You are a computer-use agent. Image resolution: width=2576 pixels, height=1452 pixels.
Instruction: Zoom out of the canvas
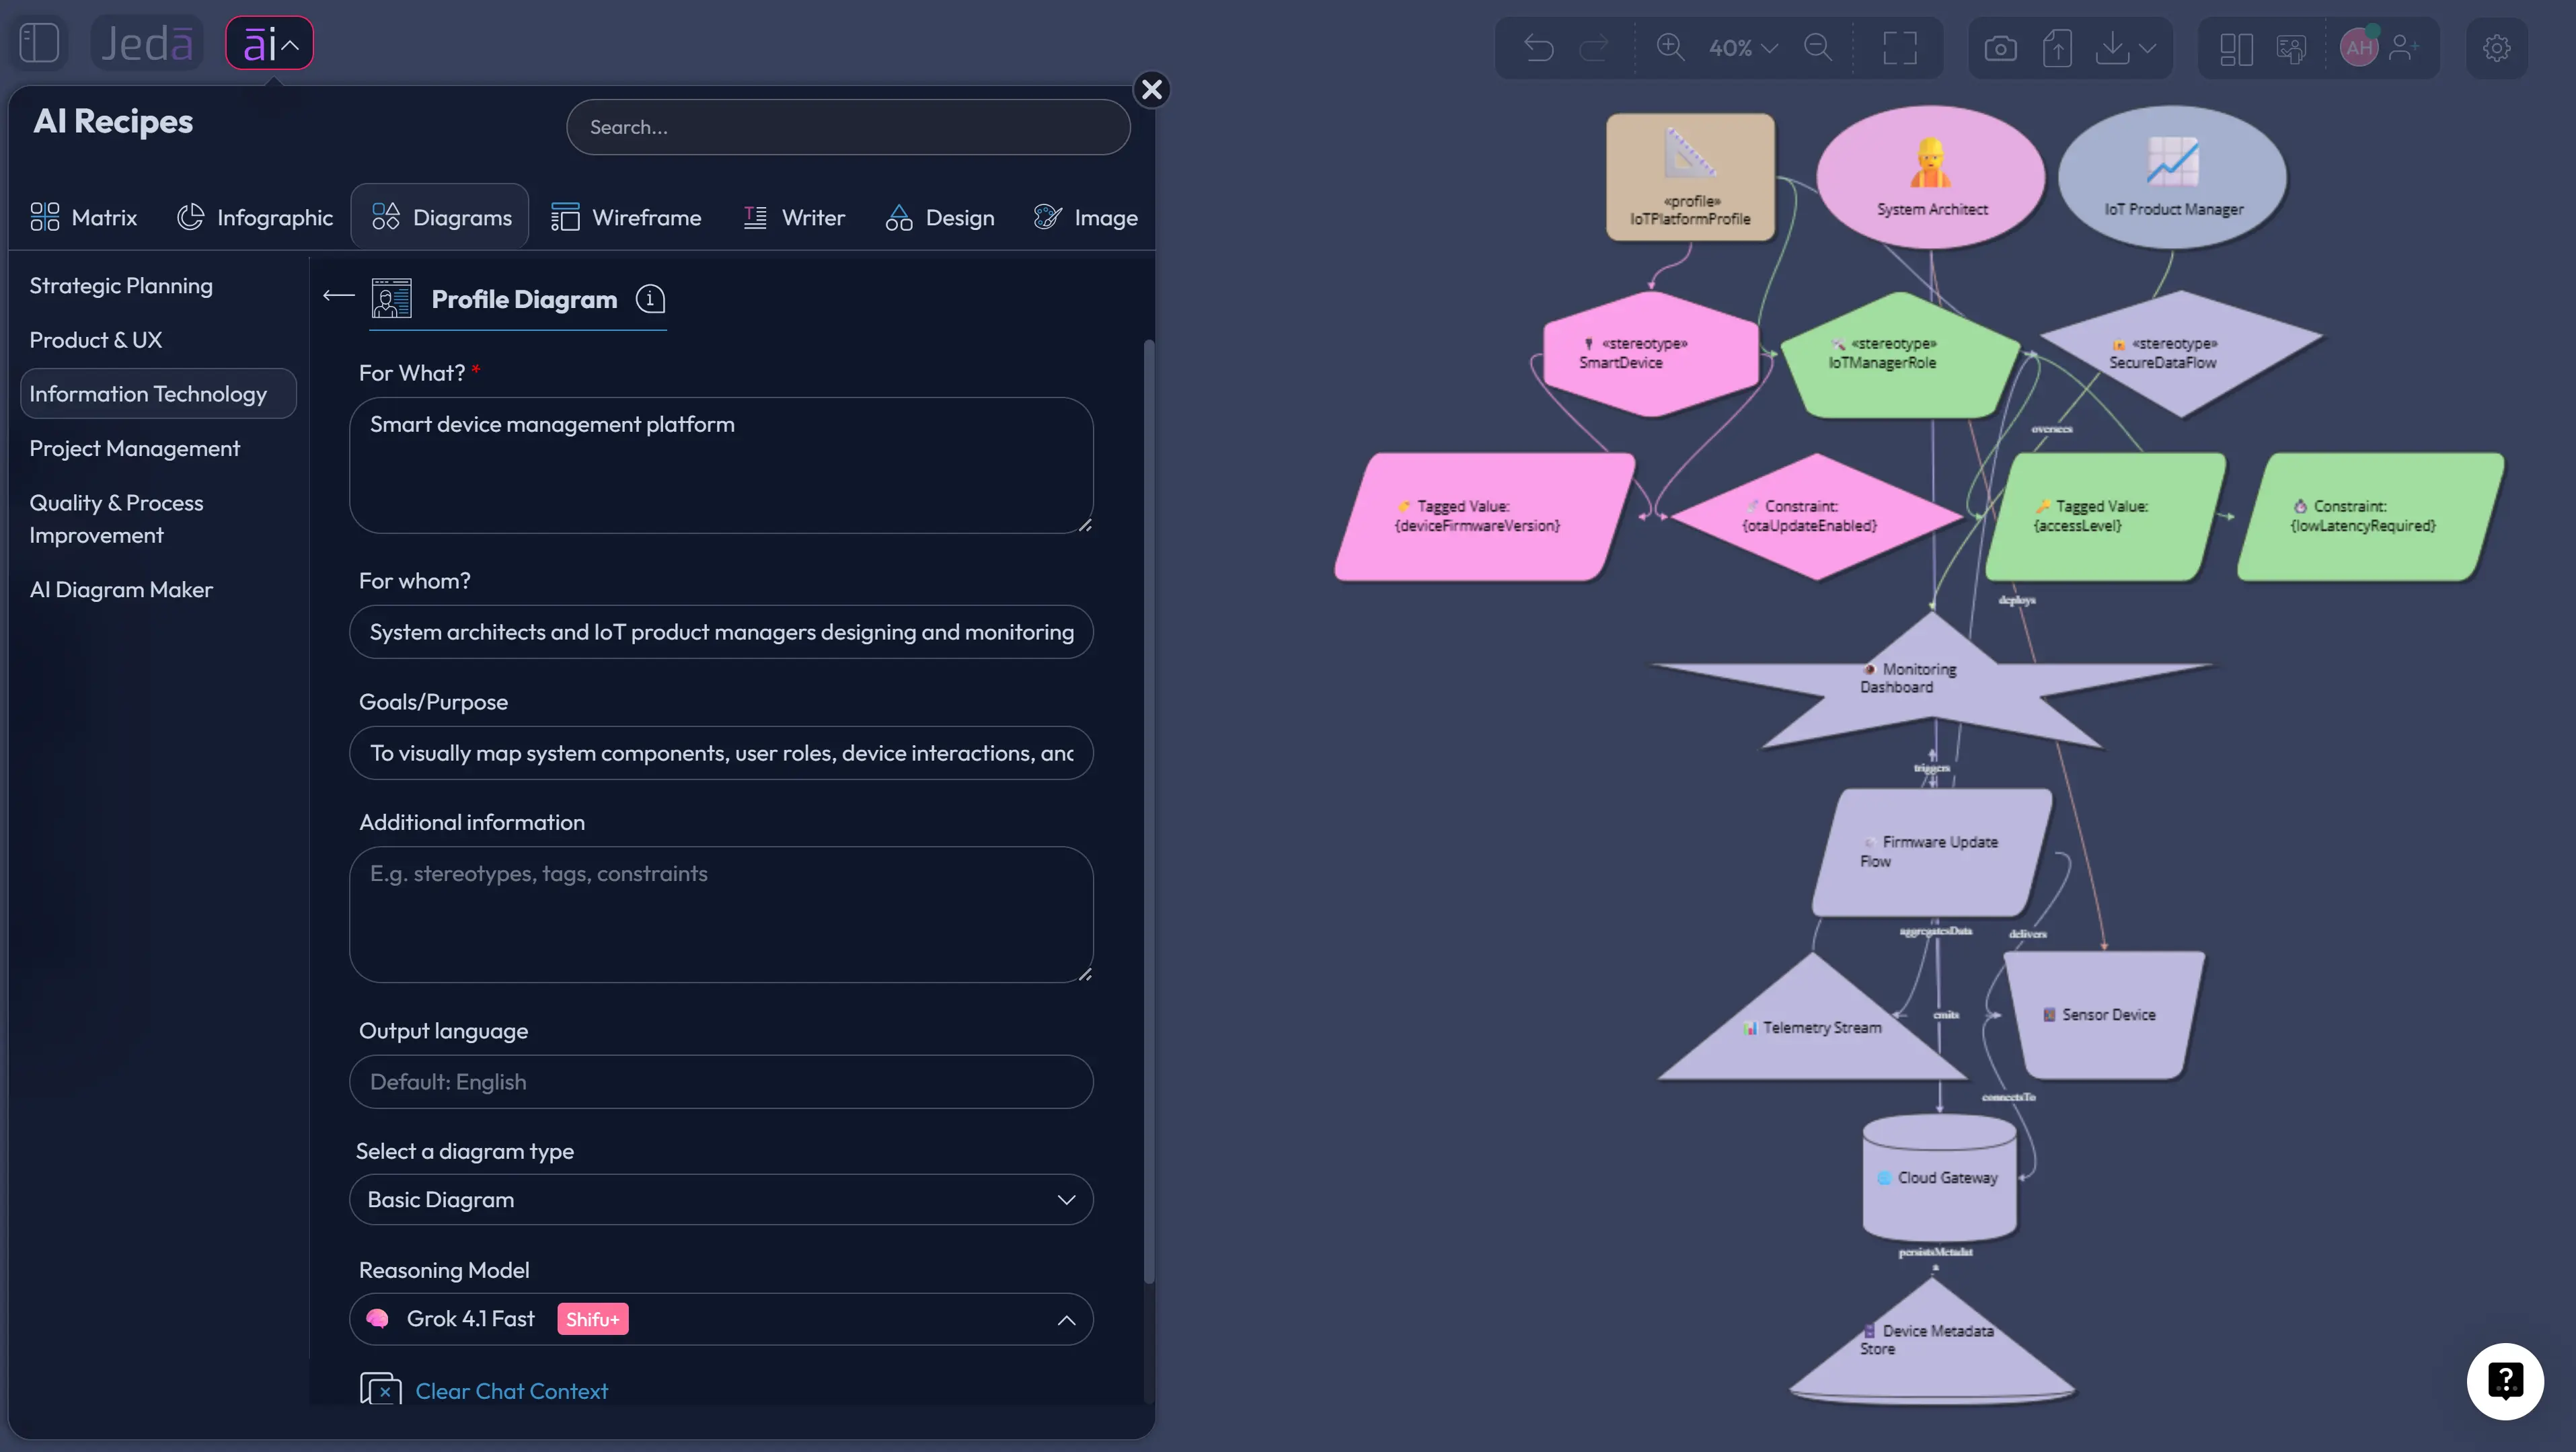pos(1818,48)
